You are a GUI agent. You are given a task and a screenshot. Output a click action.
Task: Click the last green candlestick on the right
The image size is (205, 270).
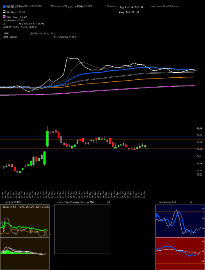(x=145, y=146)
